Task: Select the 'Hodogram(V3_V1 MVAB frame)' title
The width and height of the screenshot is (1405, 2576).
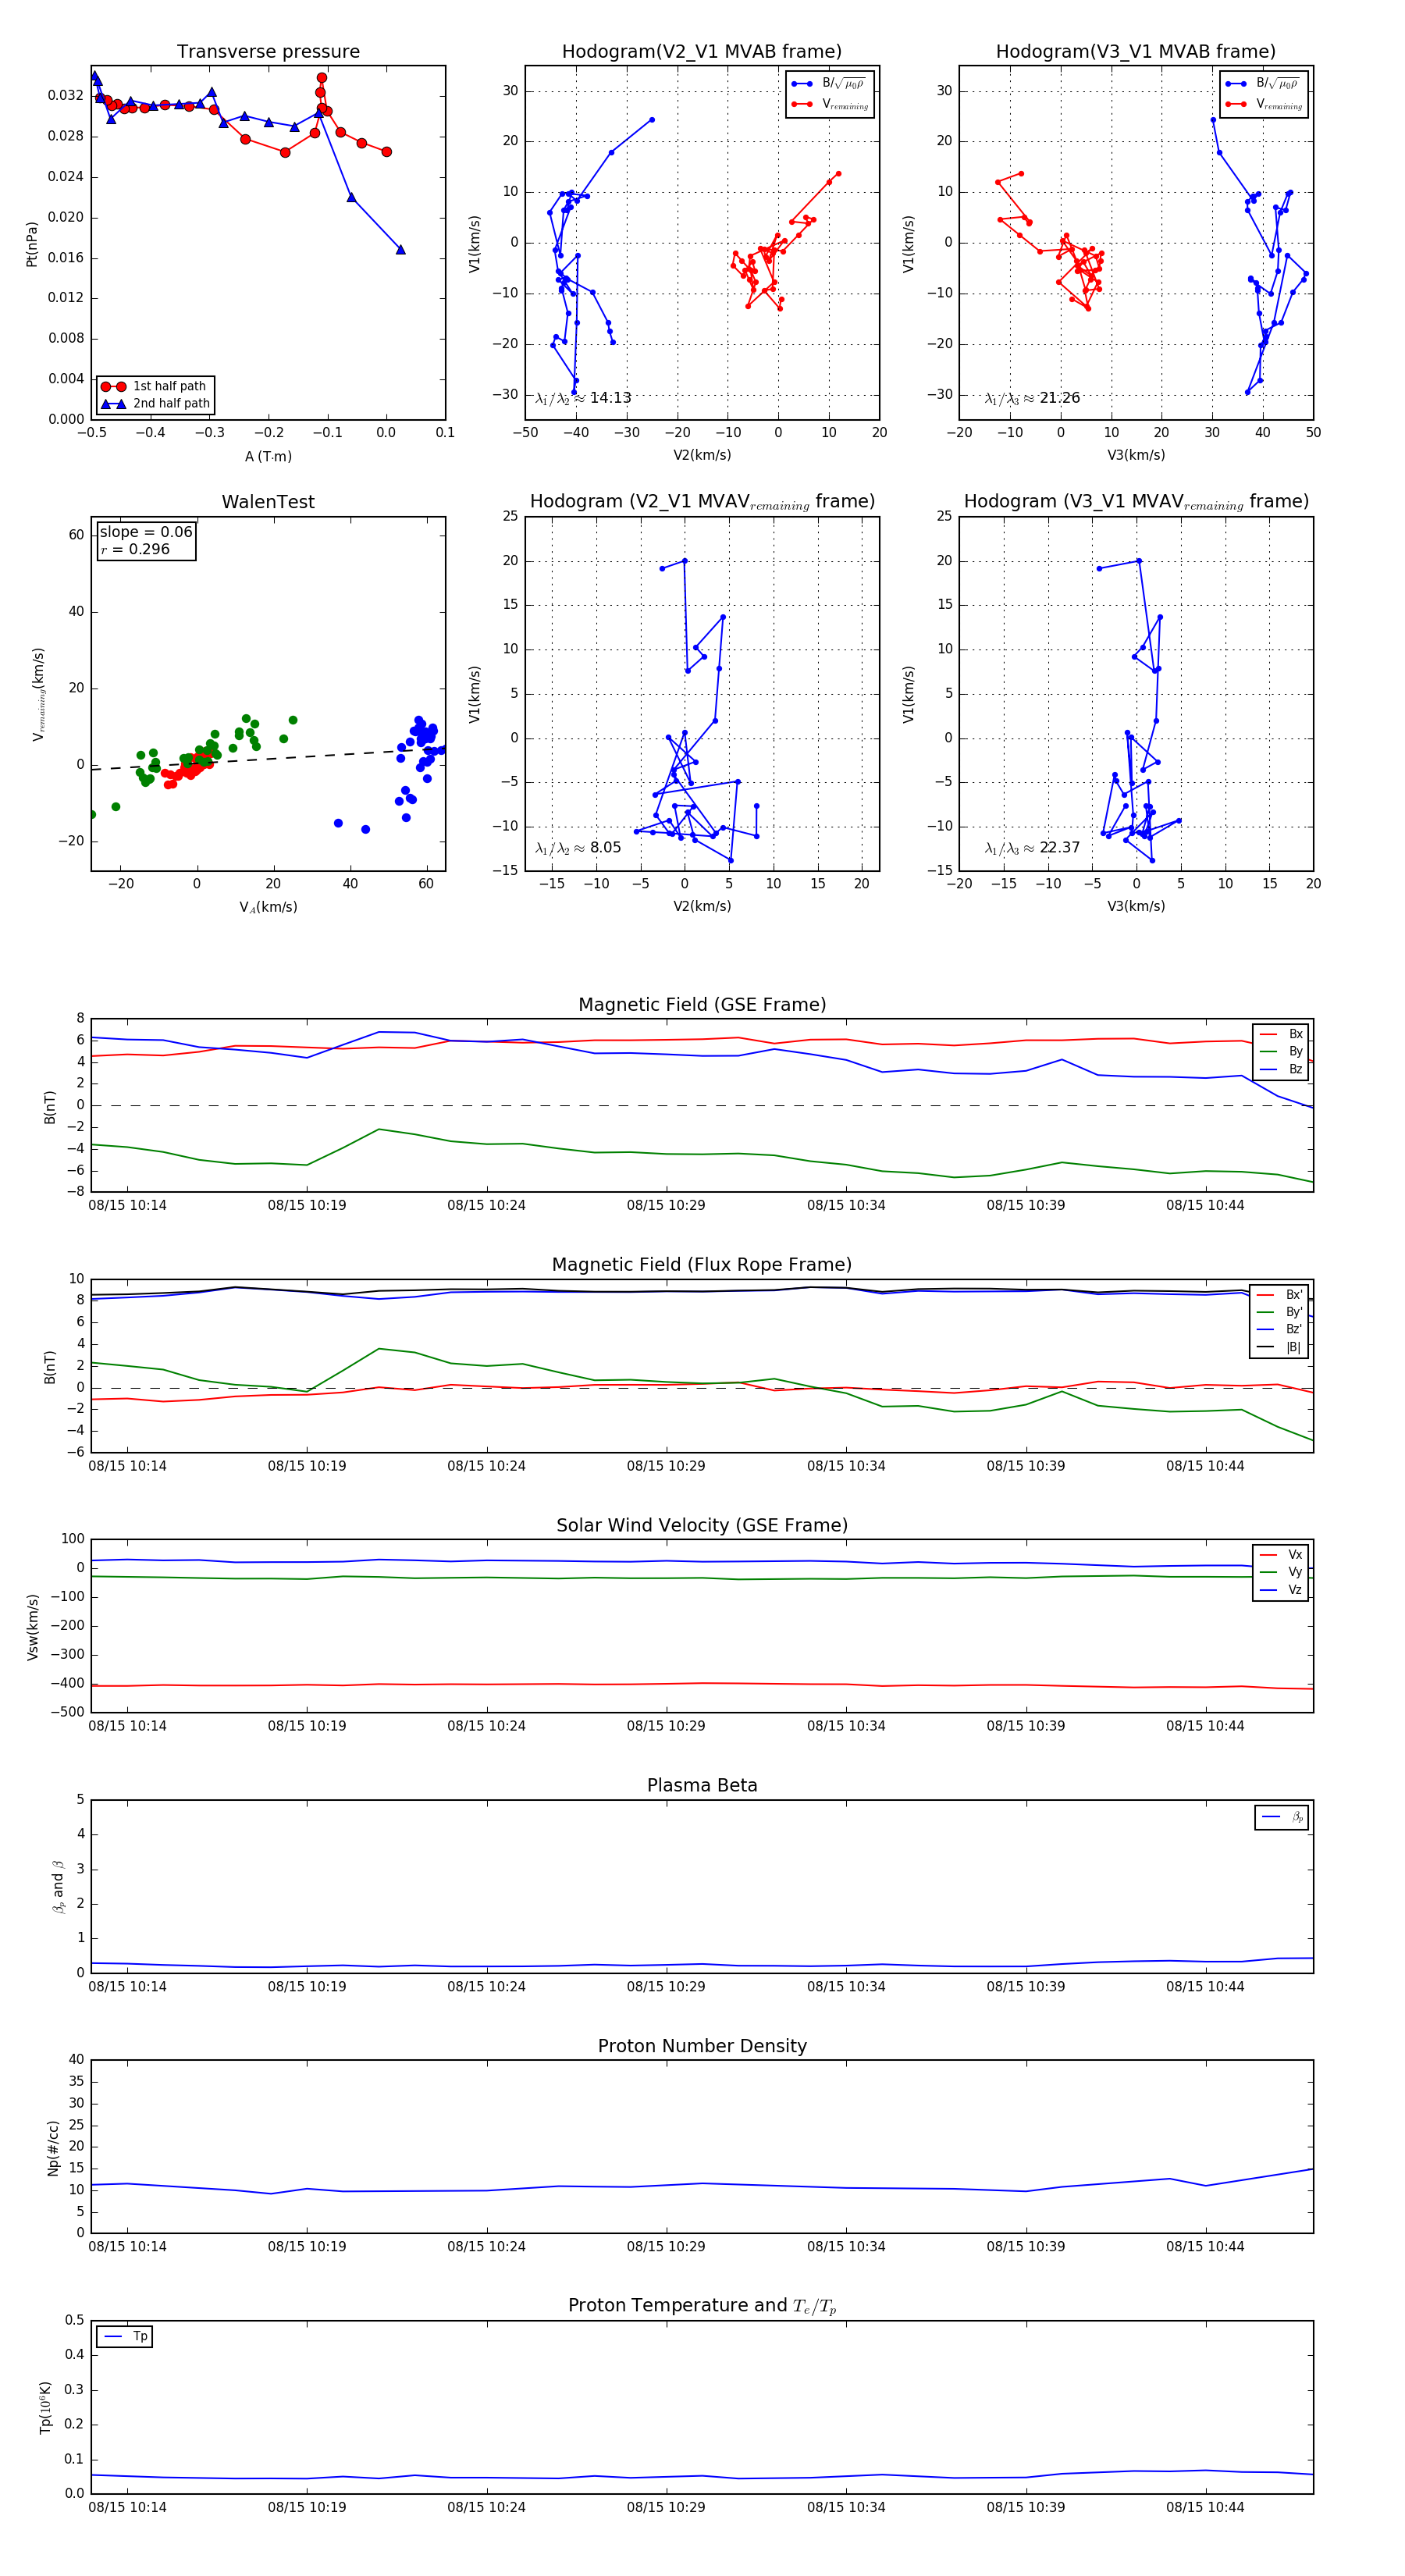Action: 1136,52
